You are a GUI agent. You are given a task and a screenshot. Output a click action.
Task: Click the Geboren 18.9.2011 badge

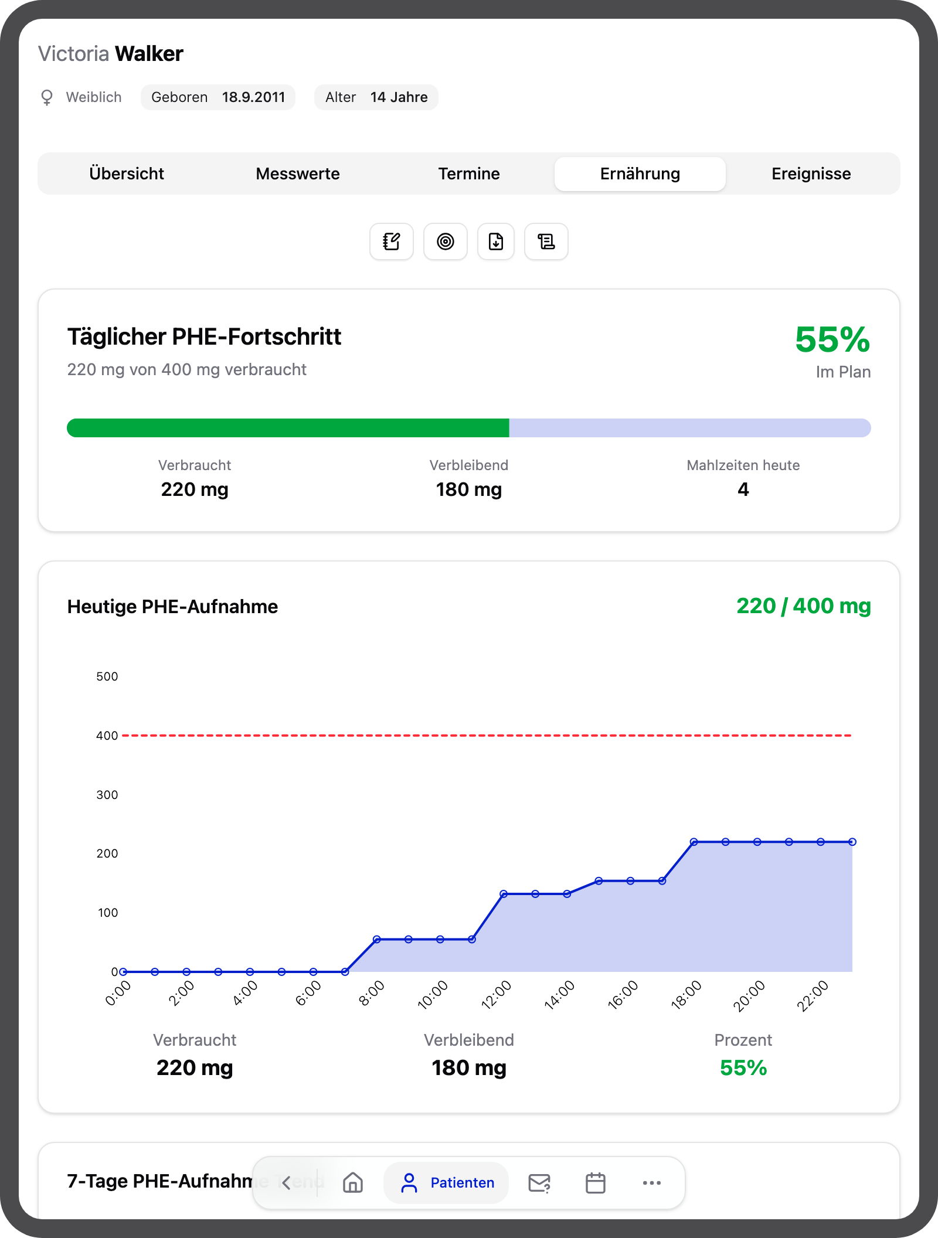tap(218, 97)
